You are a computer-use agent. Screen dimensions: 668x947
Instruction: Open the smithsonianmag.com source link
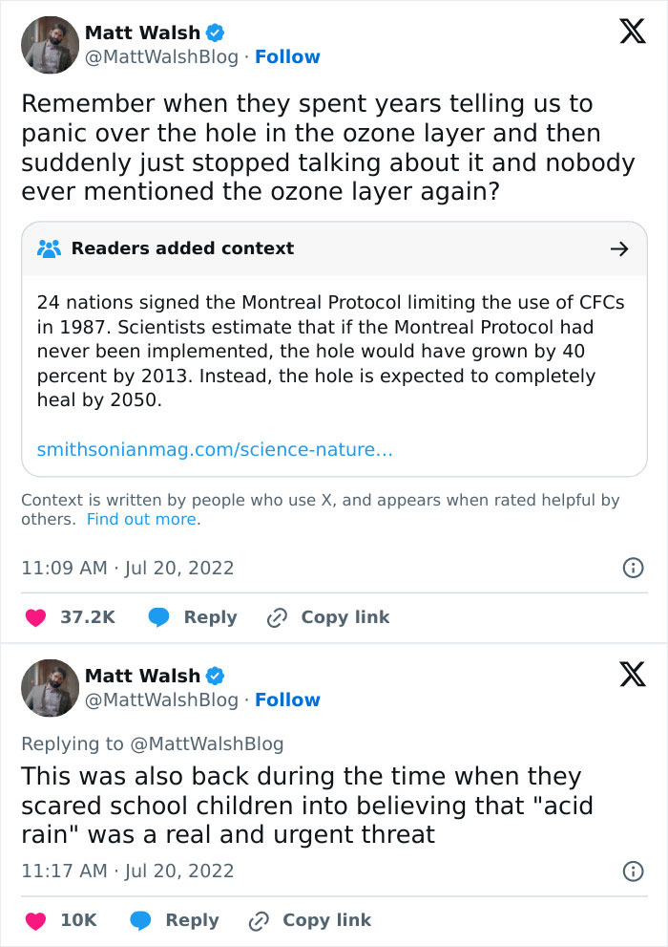click(215, 449)
